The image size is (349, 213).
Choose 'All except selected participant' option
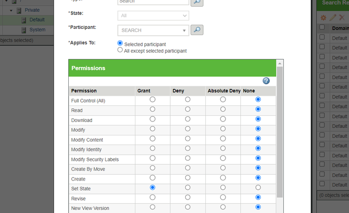(x=120, y=51)
